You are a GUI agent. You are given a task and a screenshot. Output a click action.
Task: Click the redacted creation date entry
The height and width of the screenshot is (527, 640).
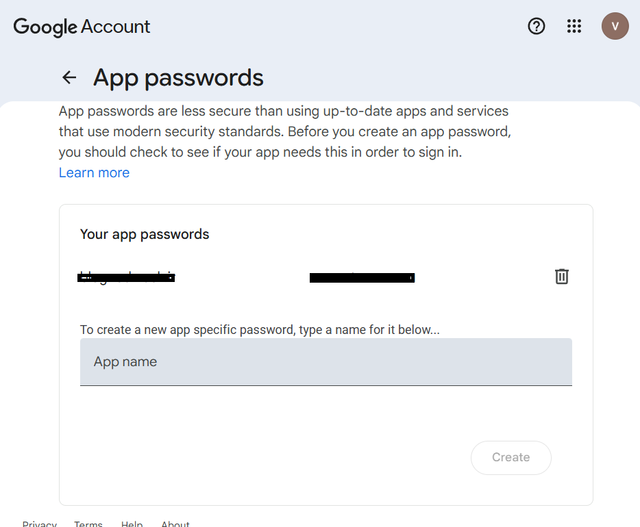pos(362,278)
